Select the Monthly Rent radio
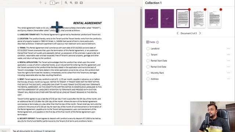This screenshot has height=132, width=235. pos(148,73)
